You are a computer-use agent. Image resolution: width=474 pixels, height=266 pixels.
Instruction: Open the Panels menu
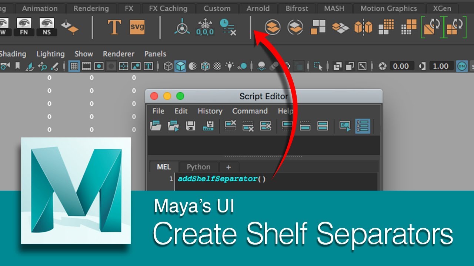click(155, 54)
